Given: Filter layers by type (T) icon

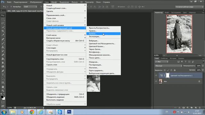Looking at the screenshot, I should [186, 62].
